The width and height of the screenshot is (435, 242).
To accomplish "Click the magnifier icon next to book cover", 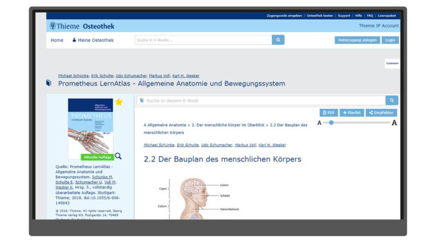I will (118, 156).
